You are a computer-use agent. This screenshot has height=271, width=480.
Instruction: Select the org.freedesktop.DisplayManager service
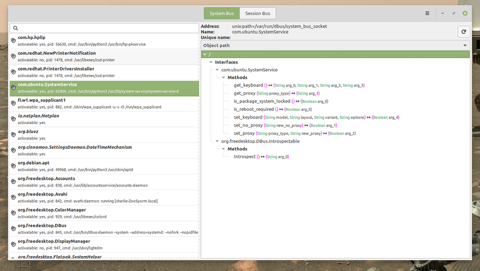[104, 245]
